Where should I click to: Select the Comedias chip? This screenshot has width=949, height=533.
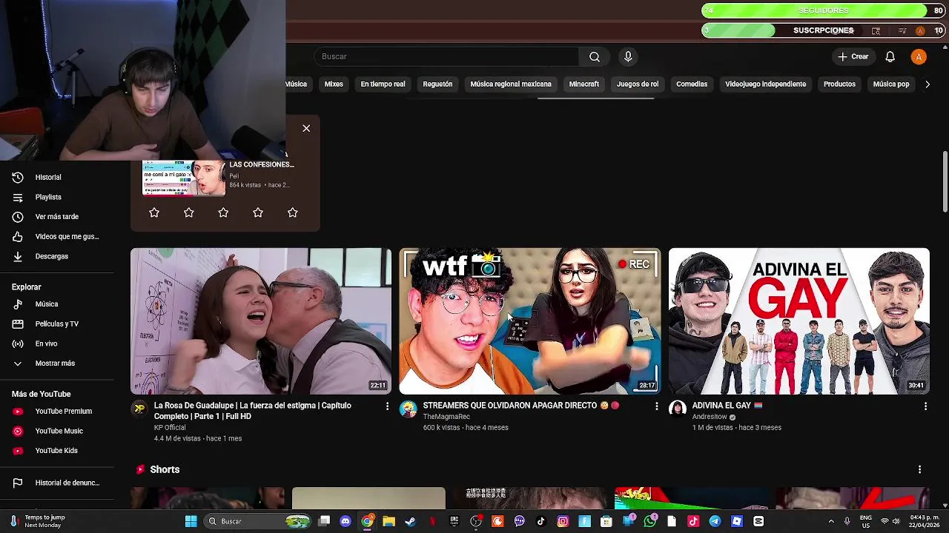coord(692,84)
